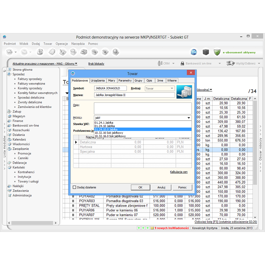The width and height of the screenshot is (265, 265).
Task: Open Administracja via its sidebar icon
Action: pos(9,196)
